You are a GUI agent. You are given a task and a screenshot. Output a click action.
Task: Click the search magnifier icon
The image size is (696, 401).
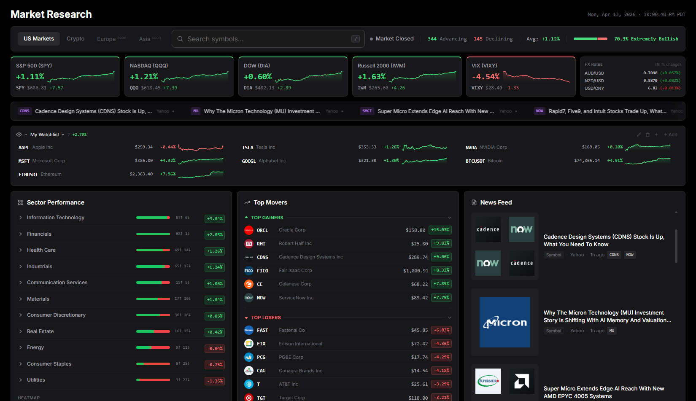point(180,39)
